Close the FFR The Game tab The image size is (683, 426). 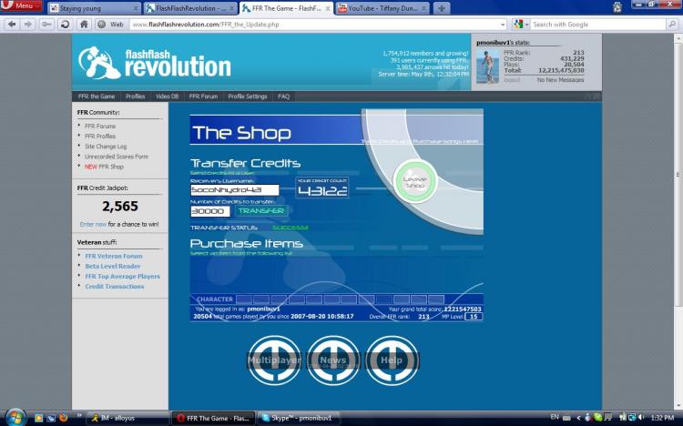(x=328, y=9)
